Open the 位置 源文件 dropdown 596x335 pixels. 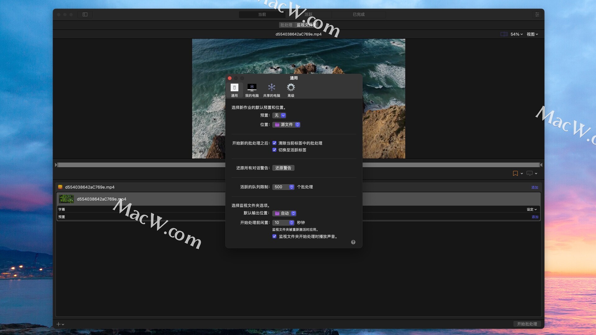(x=286, y=125)
